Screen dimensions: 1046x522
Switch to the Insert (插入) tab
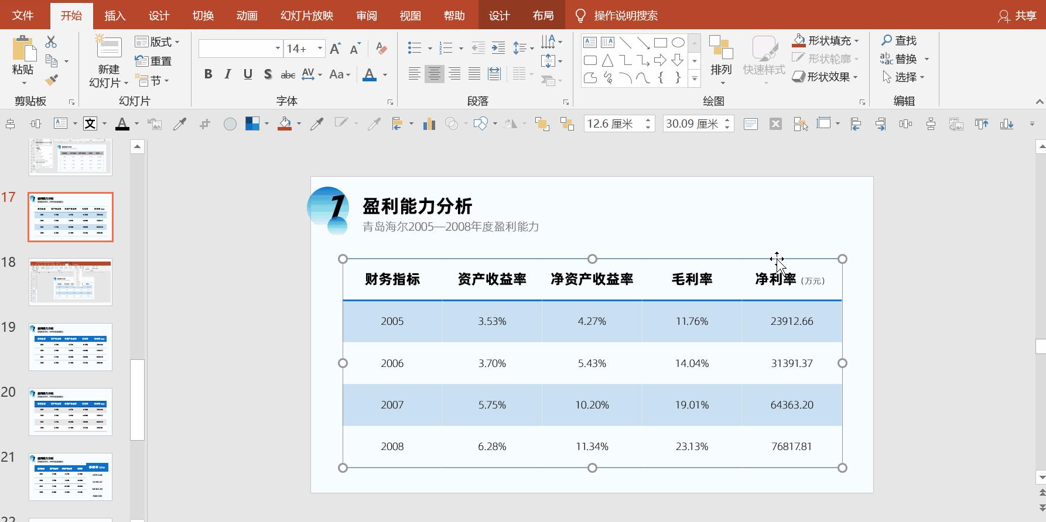tap(115, 15)
